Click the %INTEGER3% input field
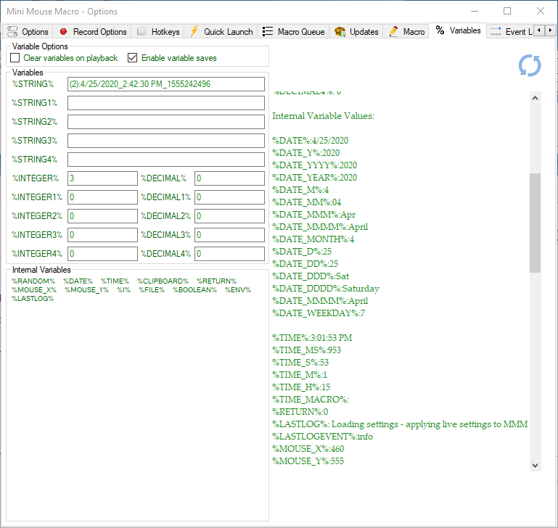This screenshot has width=558, height=528. point(102,235)
